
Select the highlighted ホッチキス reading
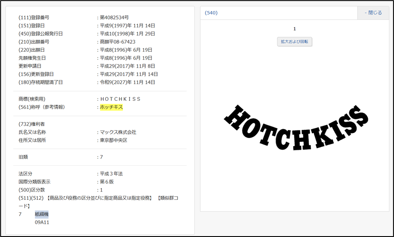point(111,107)
